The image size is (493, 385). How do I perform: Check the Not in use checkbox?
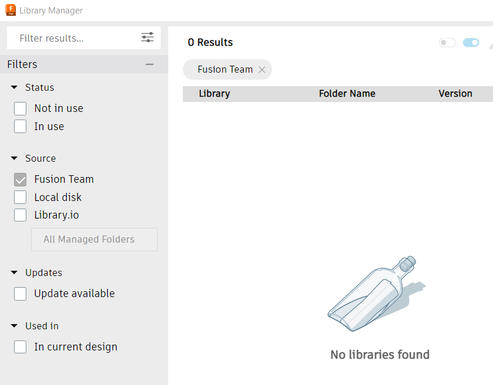tap(20, 109)
